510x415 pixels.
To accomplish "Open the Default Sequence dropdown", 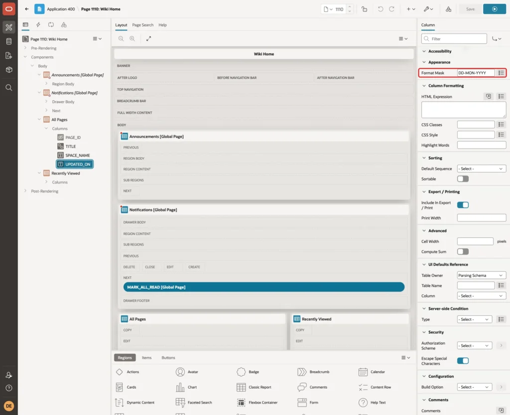I will (482, 169).
